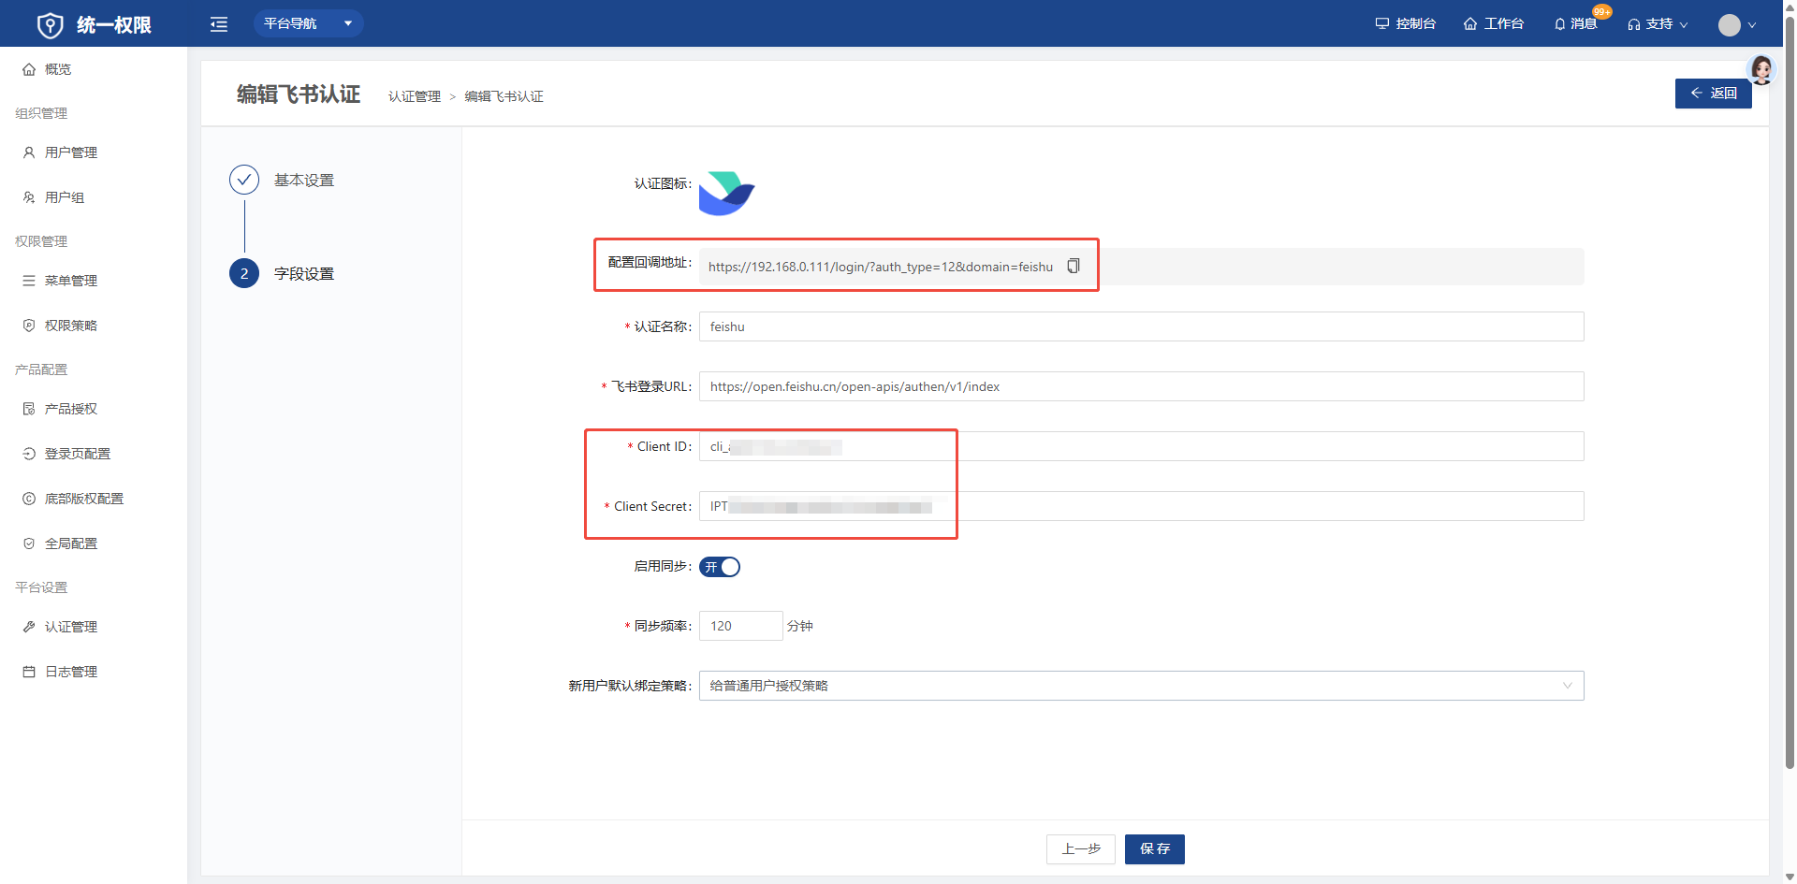Click the 上一步 button
The image size is (1797, 884).
pos(1080,848)
